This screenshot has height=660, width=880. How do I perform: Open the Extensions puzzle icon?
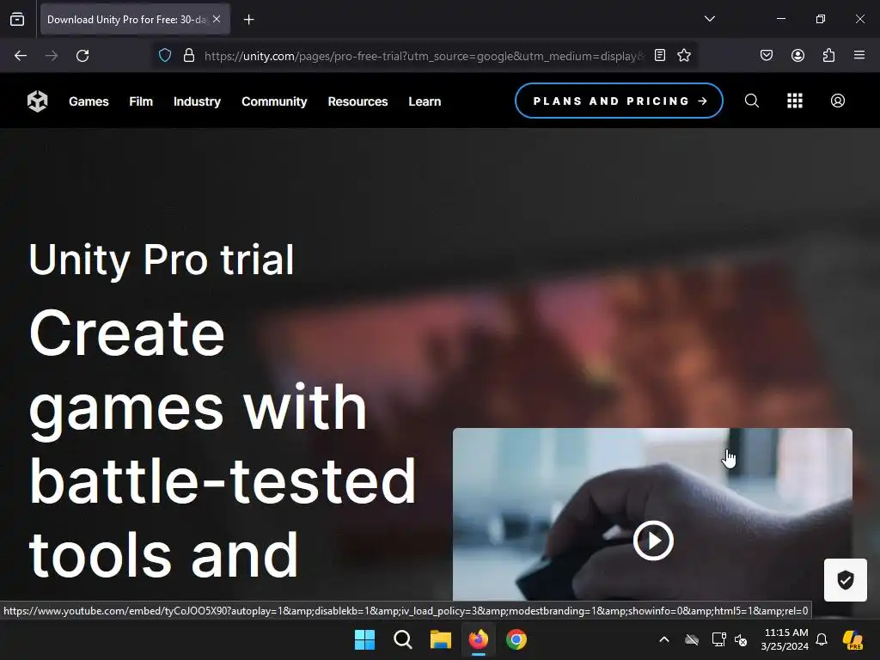coord(829,56)
